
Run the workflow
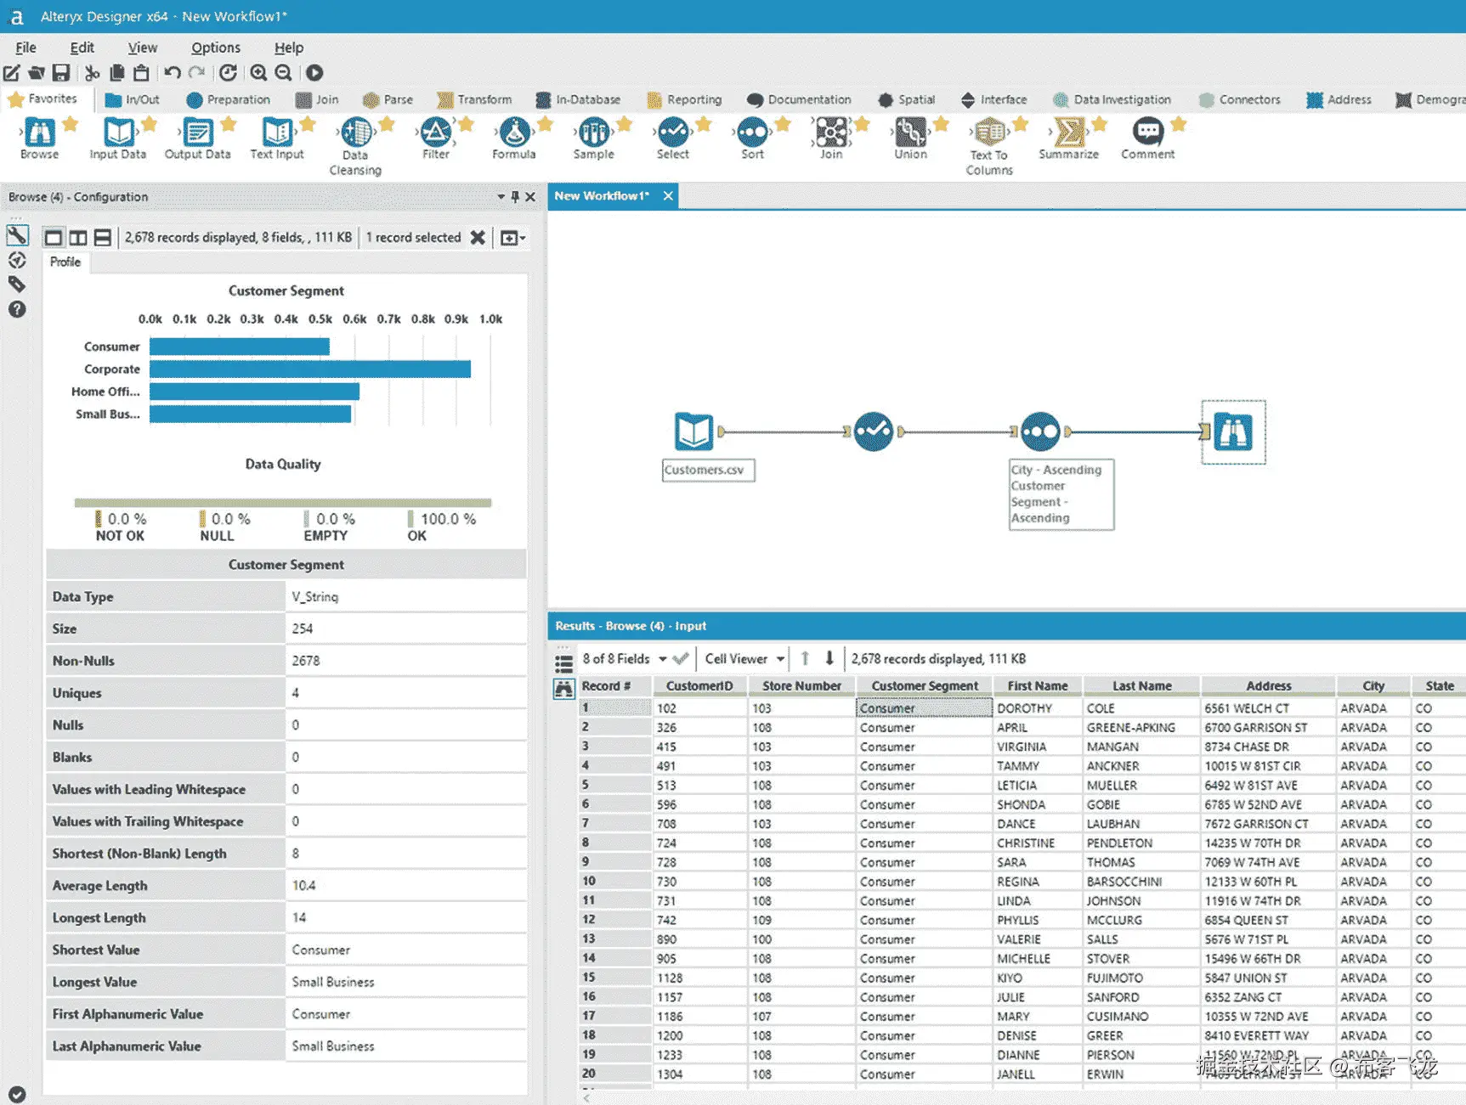314,73
